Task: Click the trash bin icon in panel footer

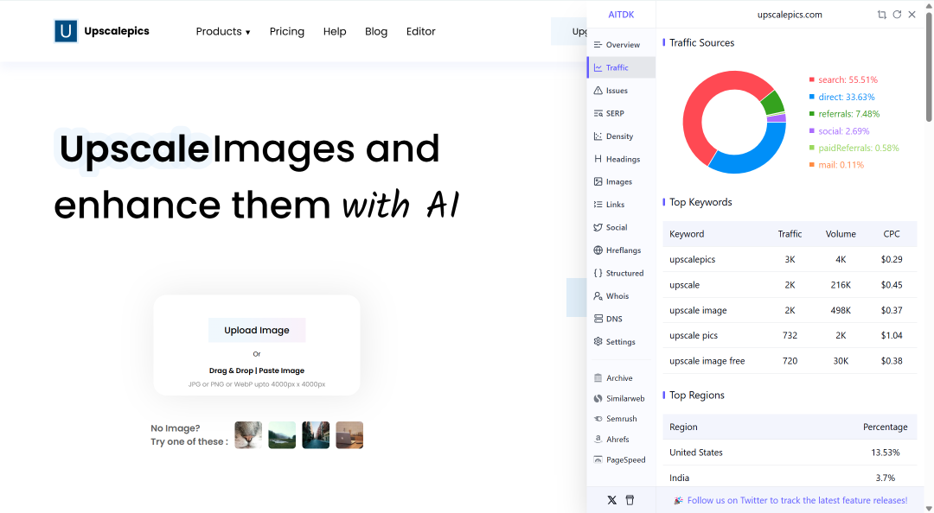Action: (x=630, y=500)
